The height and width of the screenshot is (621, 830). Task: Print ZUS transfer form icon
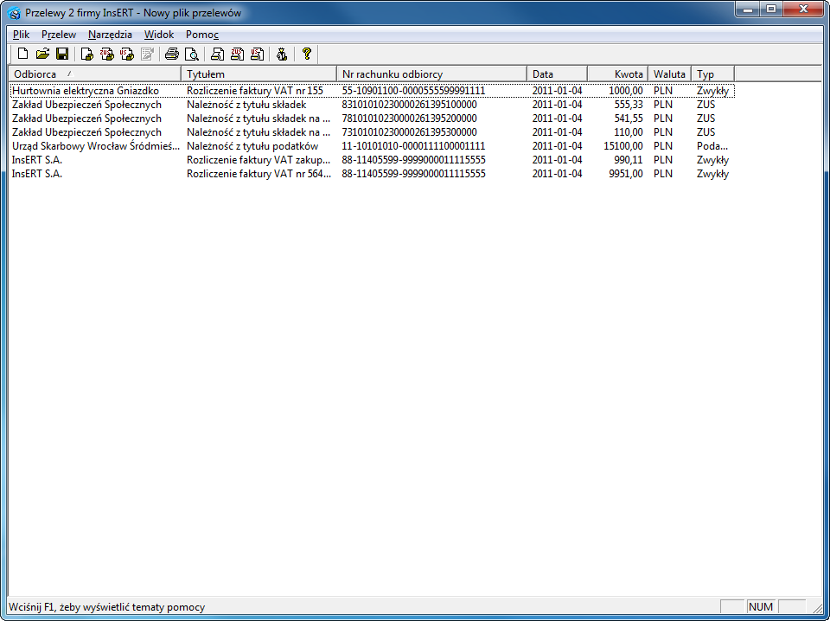click(x=237, y=54)
